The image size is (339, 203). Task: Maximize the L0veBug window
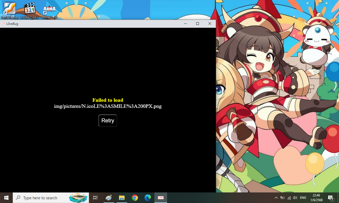198,24
